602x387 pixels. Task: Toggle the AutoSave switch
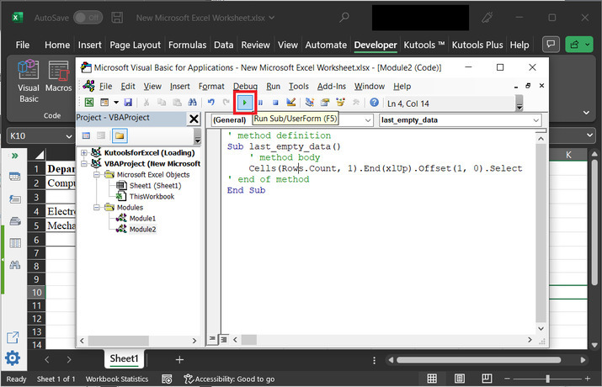pos(88,17)
